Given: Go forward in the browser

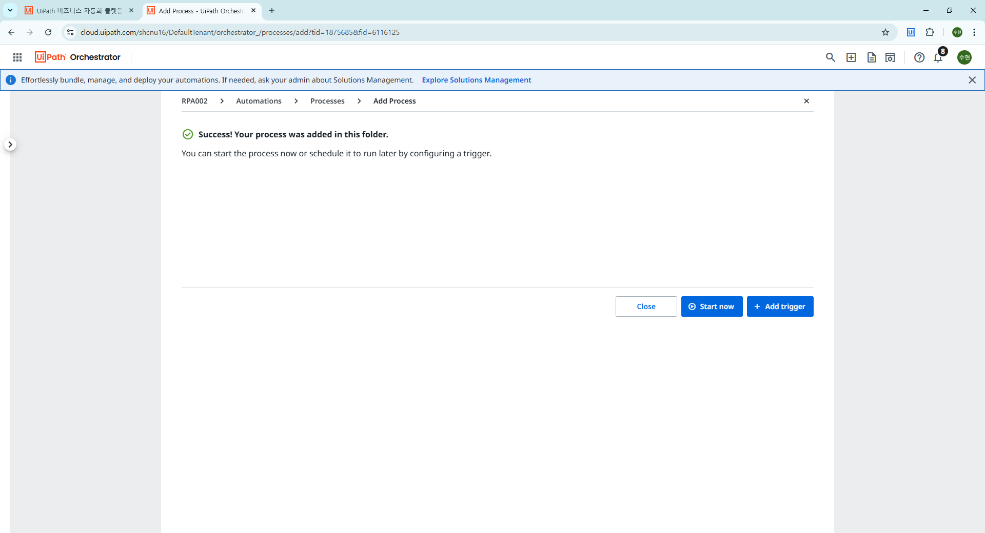Looking at the screenshot, I should 30,32.
